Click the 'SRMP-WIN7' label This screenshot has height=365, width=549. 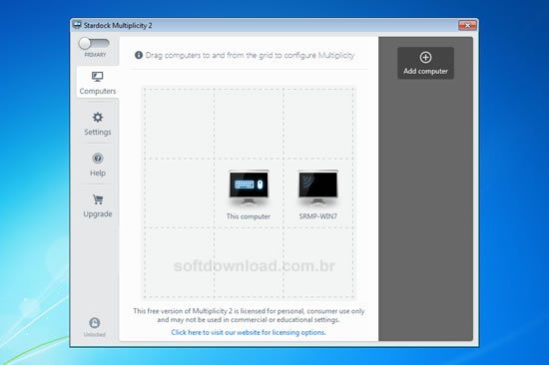pyautogui.click(x=317, y=216)
